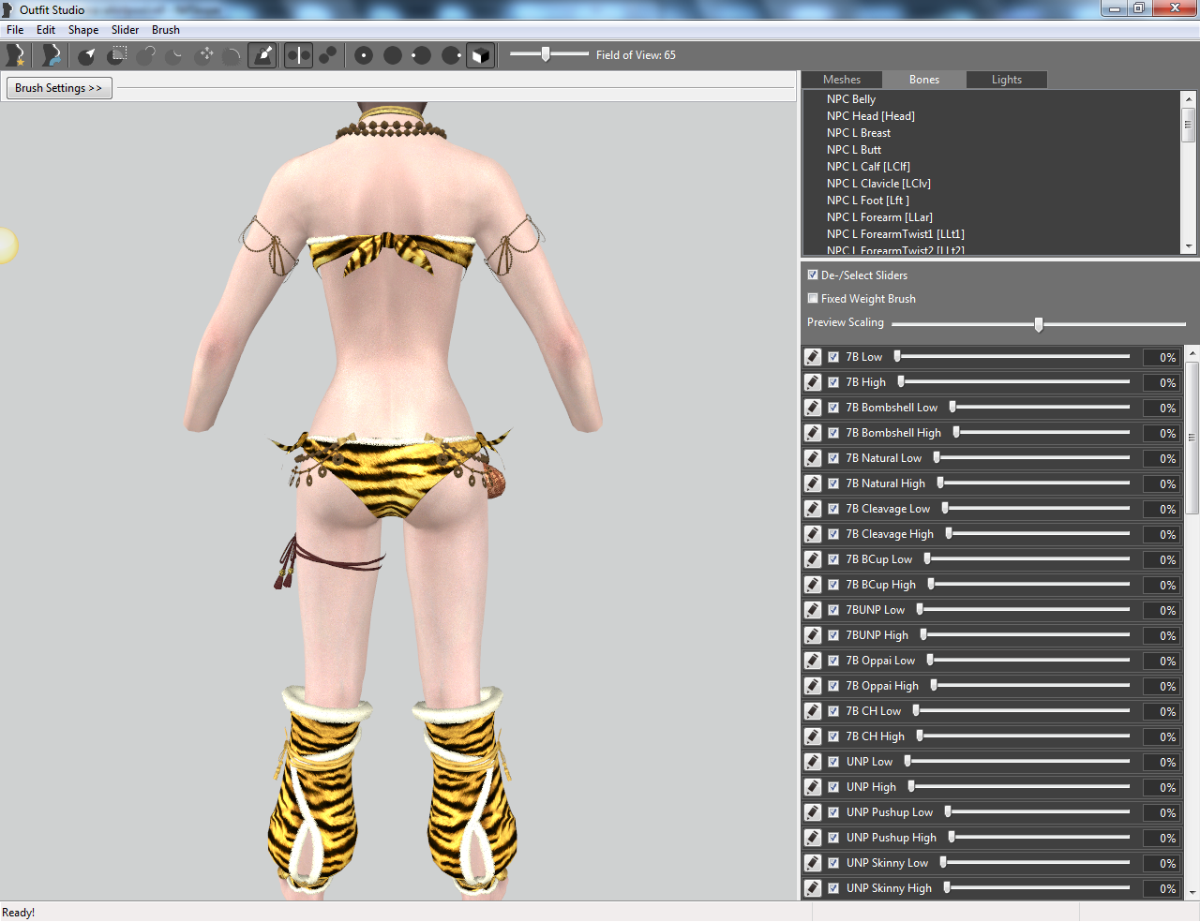
Task: Select the Mask brush tool
Action: click(117, 55)
